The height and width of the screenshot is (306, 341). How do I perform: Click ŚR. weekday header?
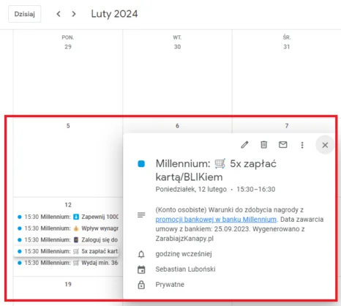point(287,37)
